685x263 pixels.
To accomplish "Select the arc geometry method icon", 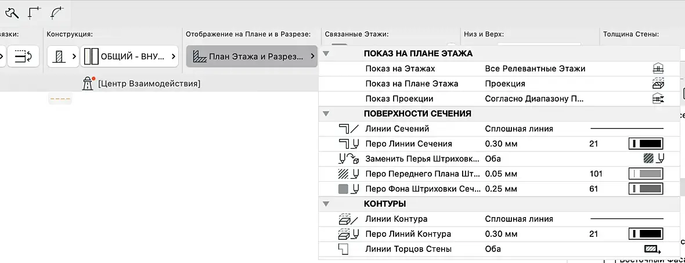I will (x=56, y=12).
